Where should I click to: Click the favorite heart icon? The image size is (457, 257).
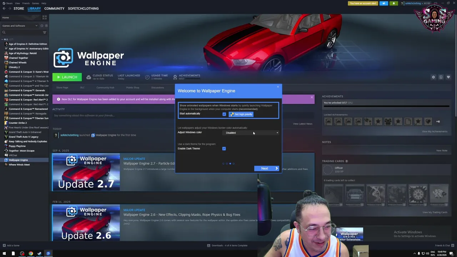tap(448, 77)
